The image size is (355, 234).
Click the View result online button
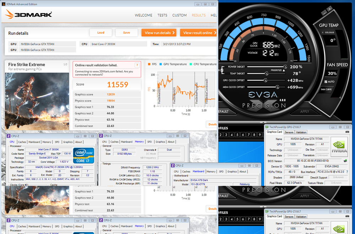pos(198,33)
